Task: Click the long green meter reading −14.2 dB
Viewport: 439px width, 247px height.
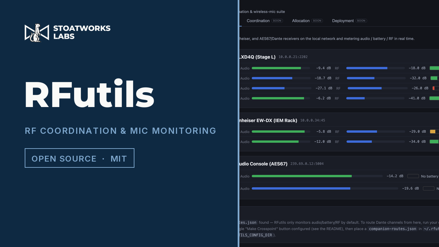Action: (317, 176)
